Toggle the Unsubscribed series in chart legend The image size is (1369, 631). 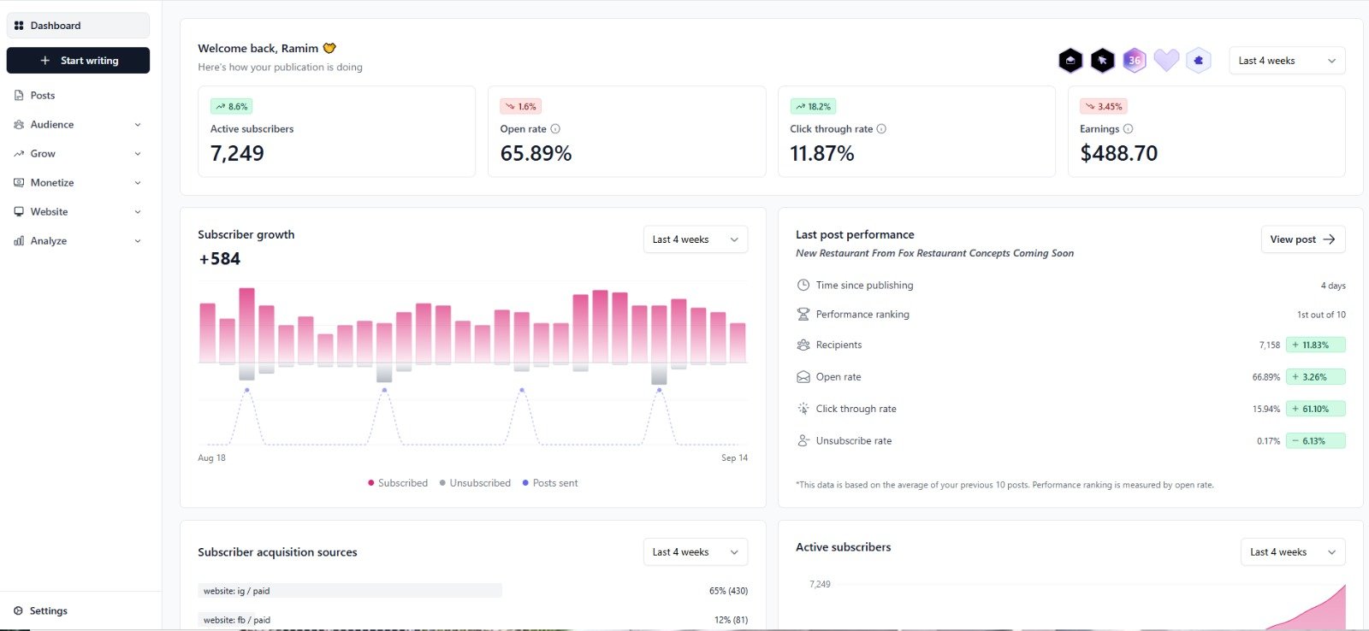475,483
